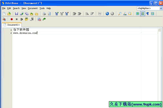163x108 pixels.
Task: Open the File menu
Action: 4,8
